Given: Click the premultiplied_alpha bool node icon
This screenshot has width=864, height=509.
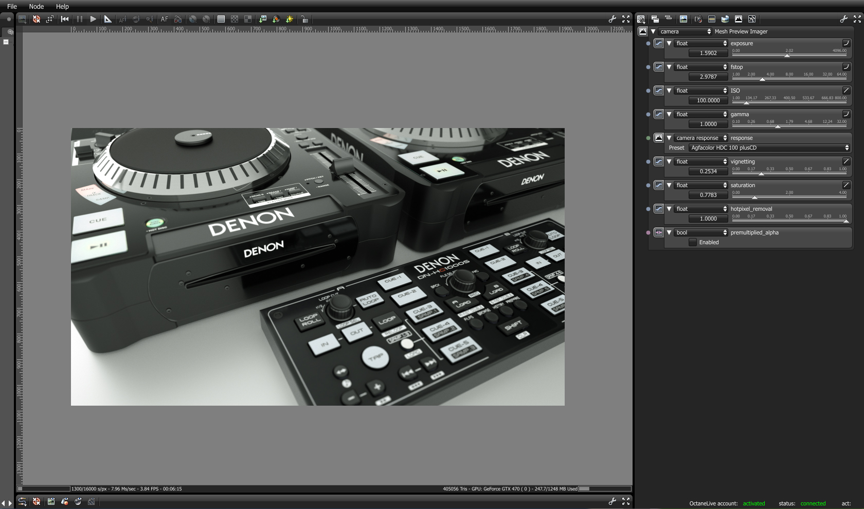Looking at the screenshot, I should click(x=658, y=232).
